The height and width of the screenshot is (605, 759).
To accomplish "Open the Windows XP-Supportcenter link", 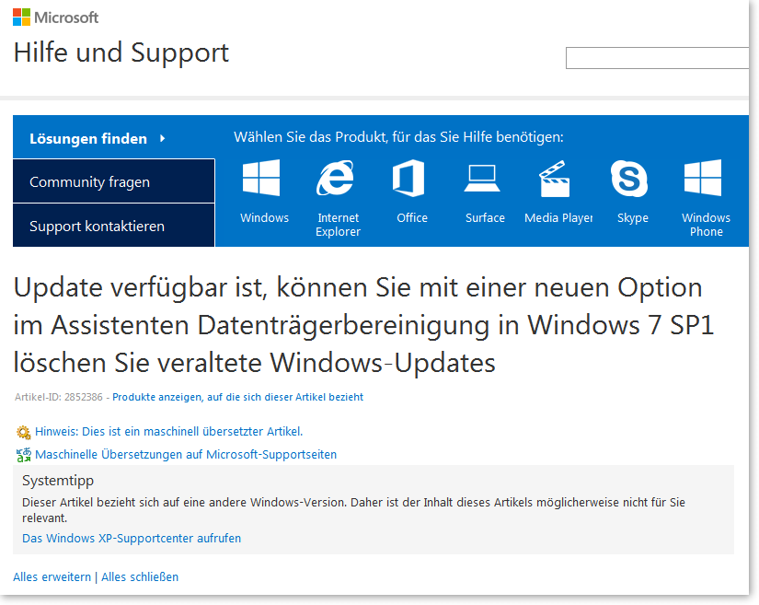I will pos(132,539).
